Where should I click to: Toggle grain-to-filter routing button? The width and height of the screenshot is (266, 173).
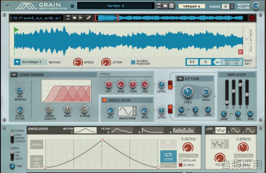click(170, 87)
